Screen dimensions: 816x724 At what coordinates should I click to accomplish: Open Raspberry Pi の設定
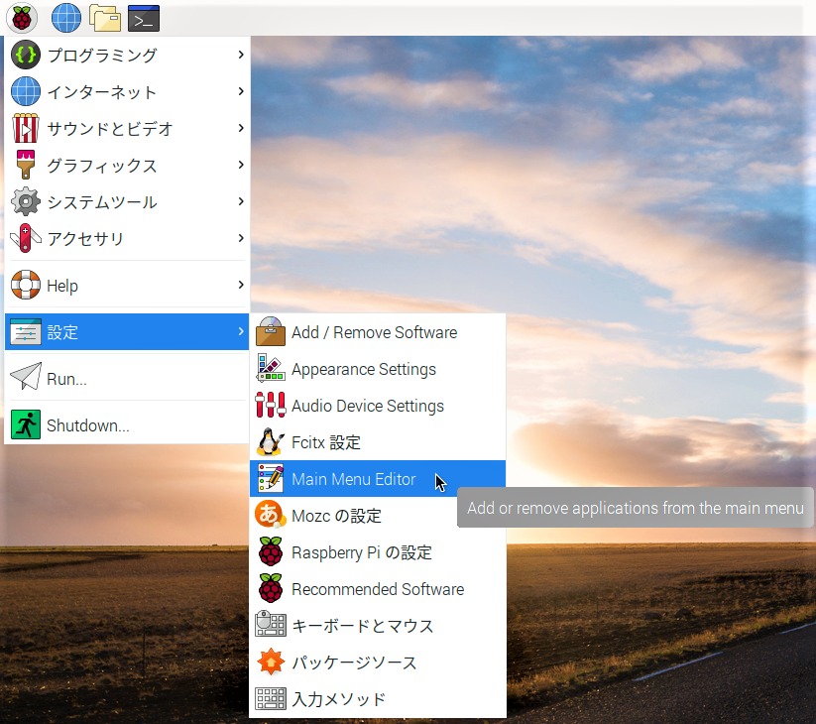(378, 551)
